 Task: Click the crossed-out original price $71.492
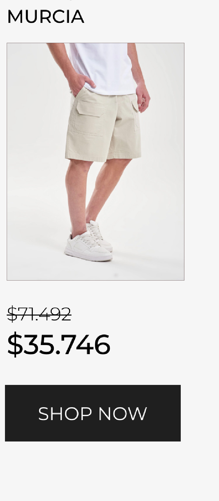click(x=39, y=314)
